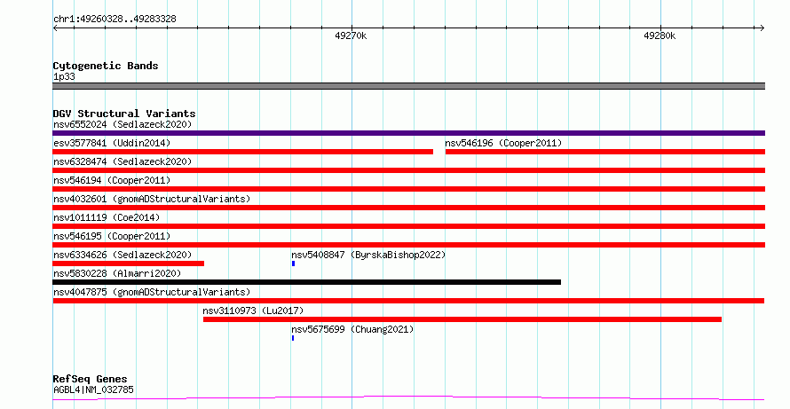The width and height of the screenshot is (790, 409).
Task: Click the magenta AGBL4 gene line
Action: click(x=408, y=398)
